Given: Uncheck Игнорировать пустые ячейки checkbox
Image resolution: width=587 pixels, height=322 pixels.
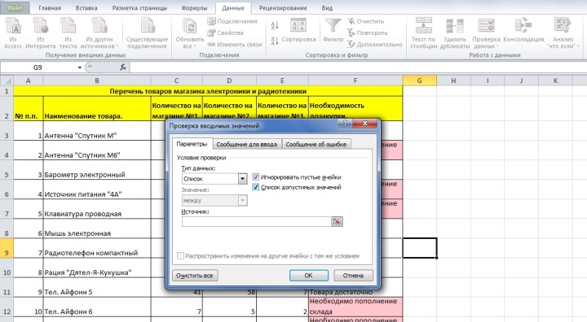Looking at the screenshot, I should click(x=256, y=177).
